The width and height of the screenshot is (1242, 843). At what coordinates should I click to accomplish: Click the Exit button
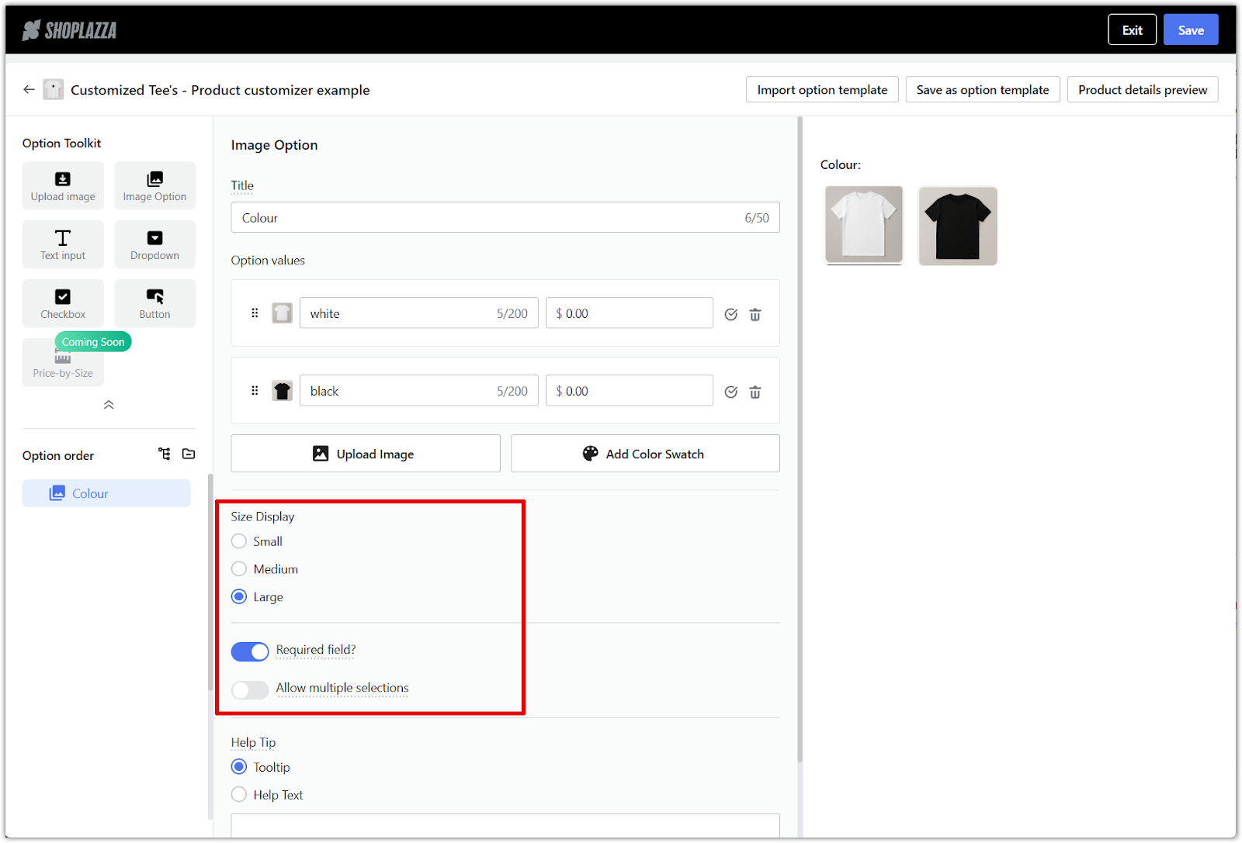tap(1133, 29)
